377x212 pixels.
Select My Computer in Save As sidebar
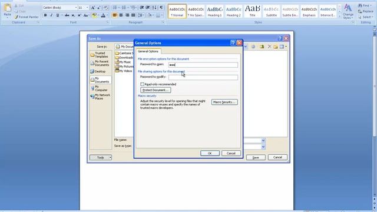click(100, 88)
